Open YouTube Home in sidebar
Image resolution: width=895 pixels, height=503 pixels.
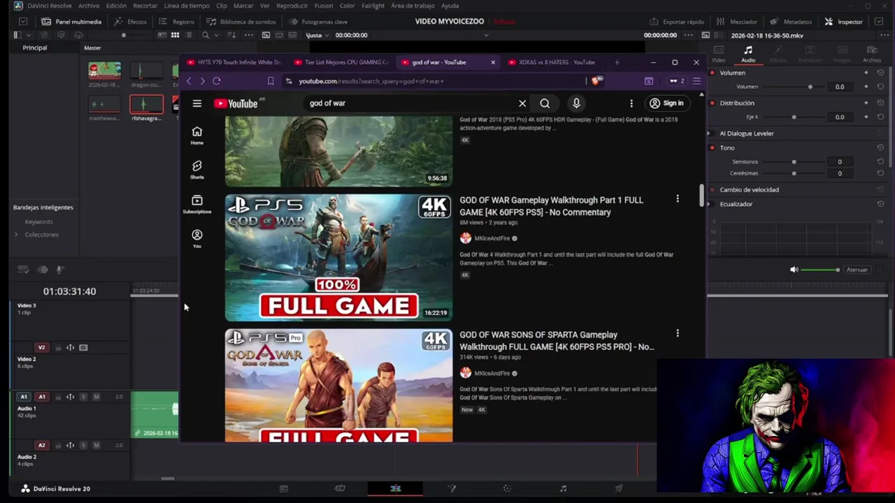pyautogui.click(x=197, y=136)
